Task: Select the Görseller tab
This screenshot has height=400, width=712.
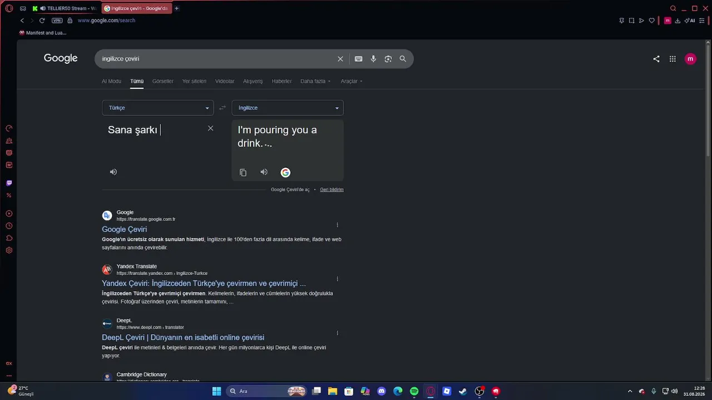Action: 163,81
